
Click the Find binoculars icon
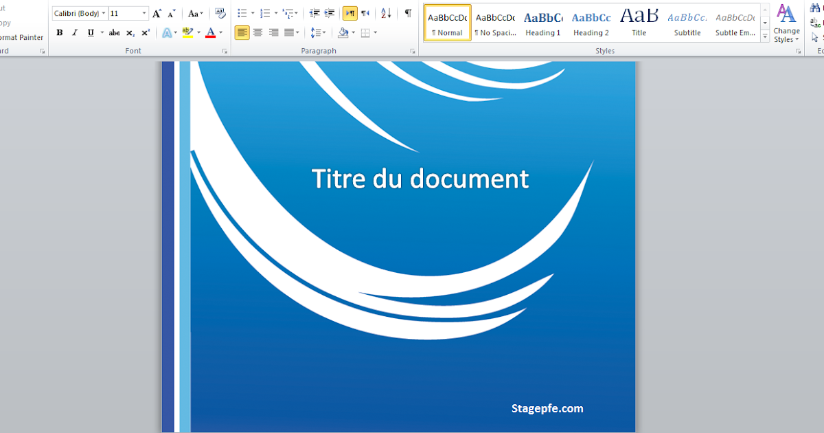(816, 9)
